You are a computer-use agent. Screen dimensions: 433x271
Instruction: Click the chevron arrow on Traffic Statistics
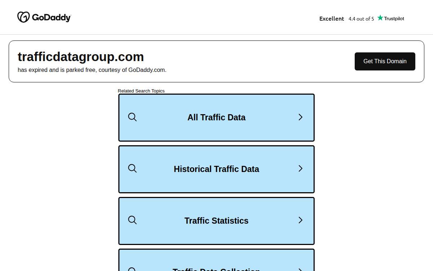(300, 220)
